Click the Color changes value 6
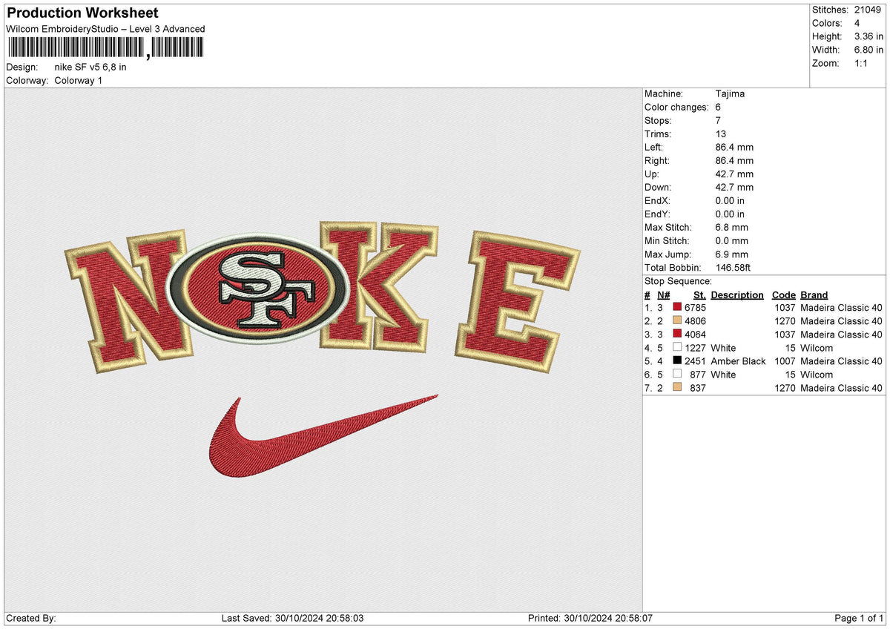The width and height of the screenshot is (890, 629). click(x=719, y=108)
